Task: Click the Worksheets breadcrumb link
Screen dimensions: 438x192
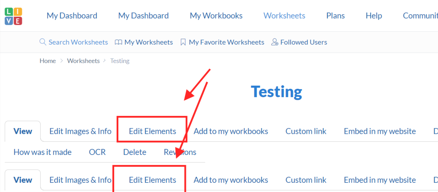Action: (x=83, y=61)
